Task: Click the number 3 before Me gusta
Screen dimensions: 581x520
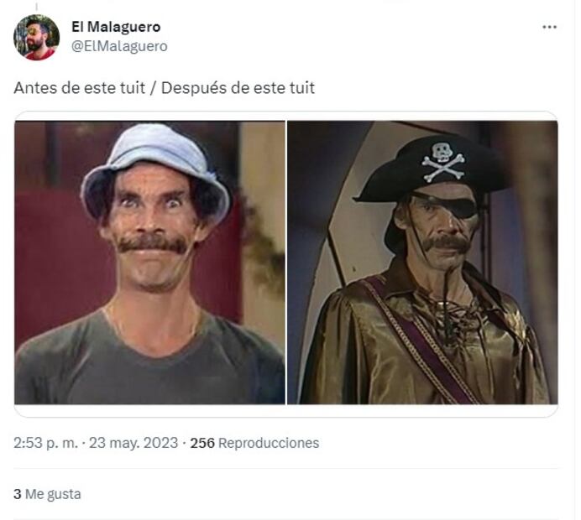Action: 18,494
